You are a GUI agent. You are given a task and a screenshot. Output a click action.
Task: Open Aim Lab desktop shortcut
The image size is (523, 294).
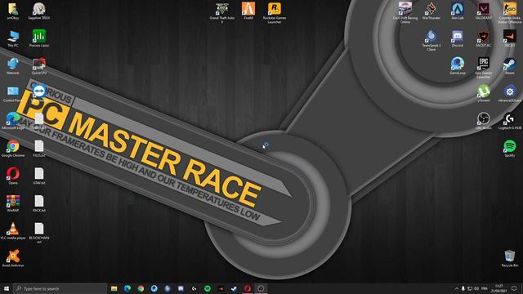458,11
